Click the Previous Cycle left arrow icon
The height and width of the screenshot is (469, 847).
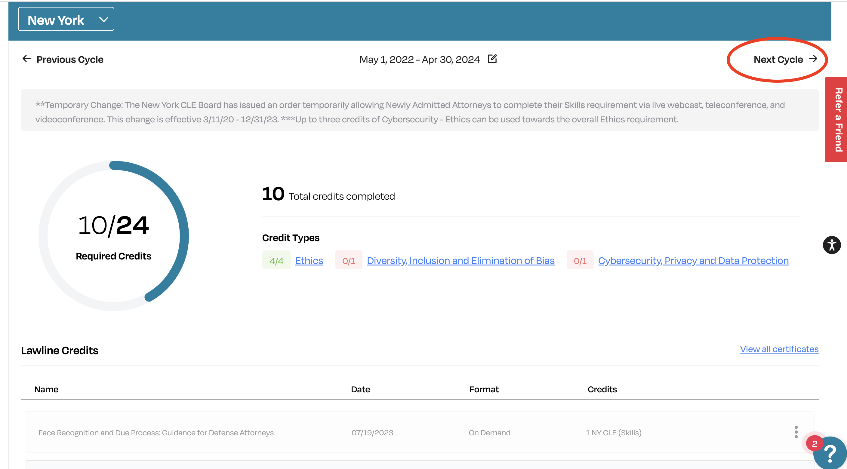point(27,59)
